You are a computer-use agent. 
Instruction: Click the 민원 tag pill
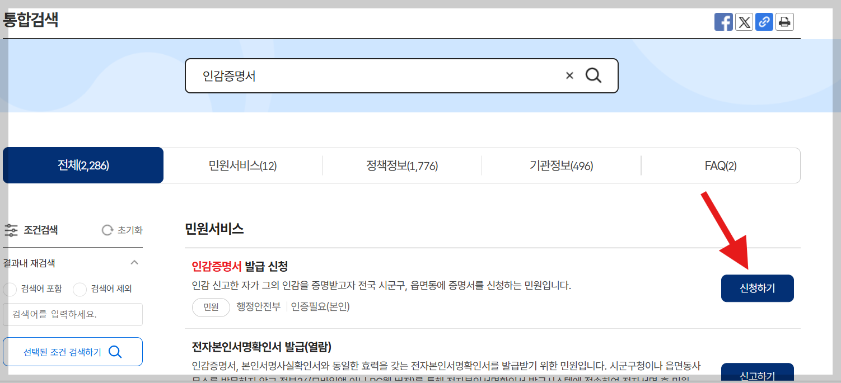point(211,307)
